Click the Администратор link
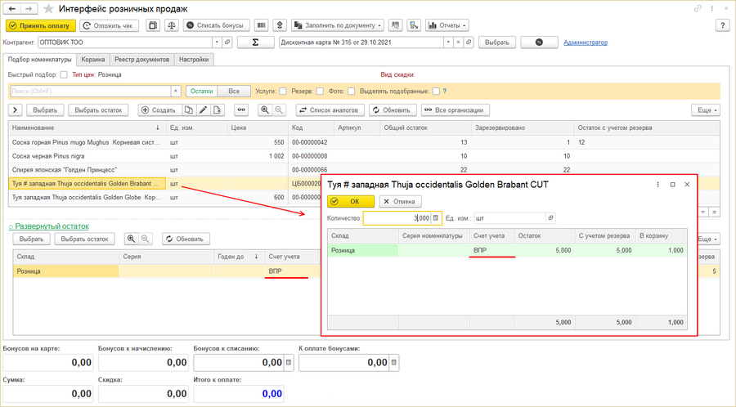The width and height of the screenshot is (736, 407). tap(590, 42)
